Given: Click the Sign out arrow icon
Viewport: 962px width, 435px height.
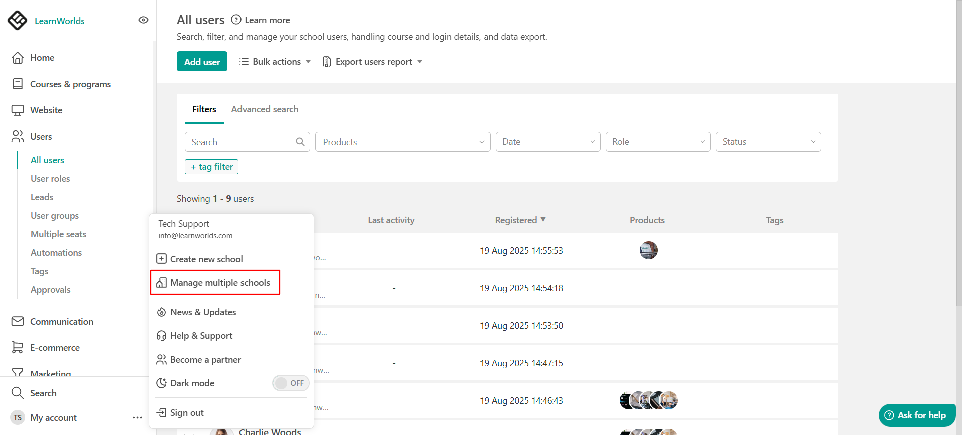Looking at the screenshot, I should click(x=161, y=412).
